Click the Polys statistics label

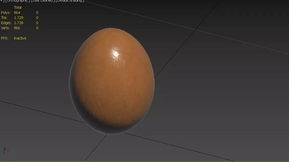[6, 13]
